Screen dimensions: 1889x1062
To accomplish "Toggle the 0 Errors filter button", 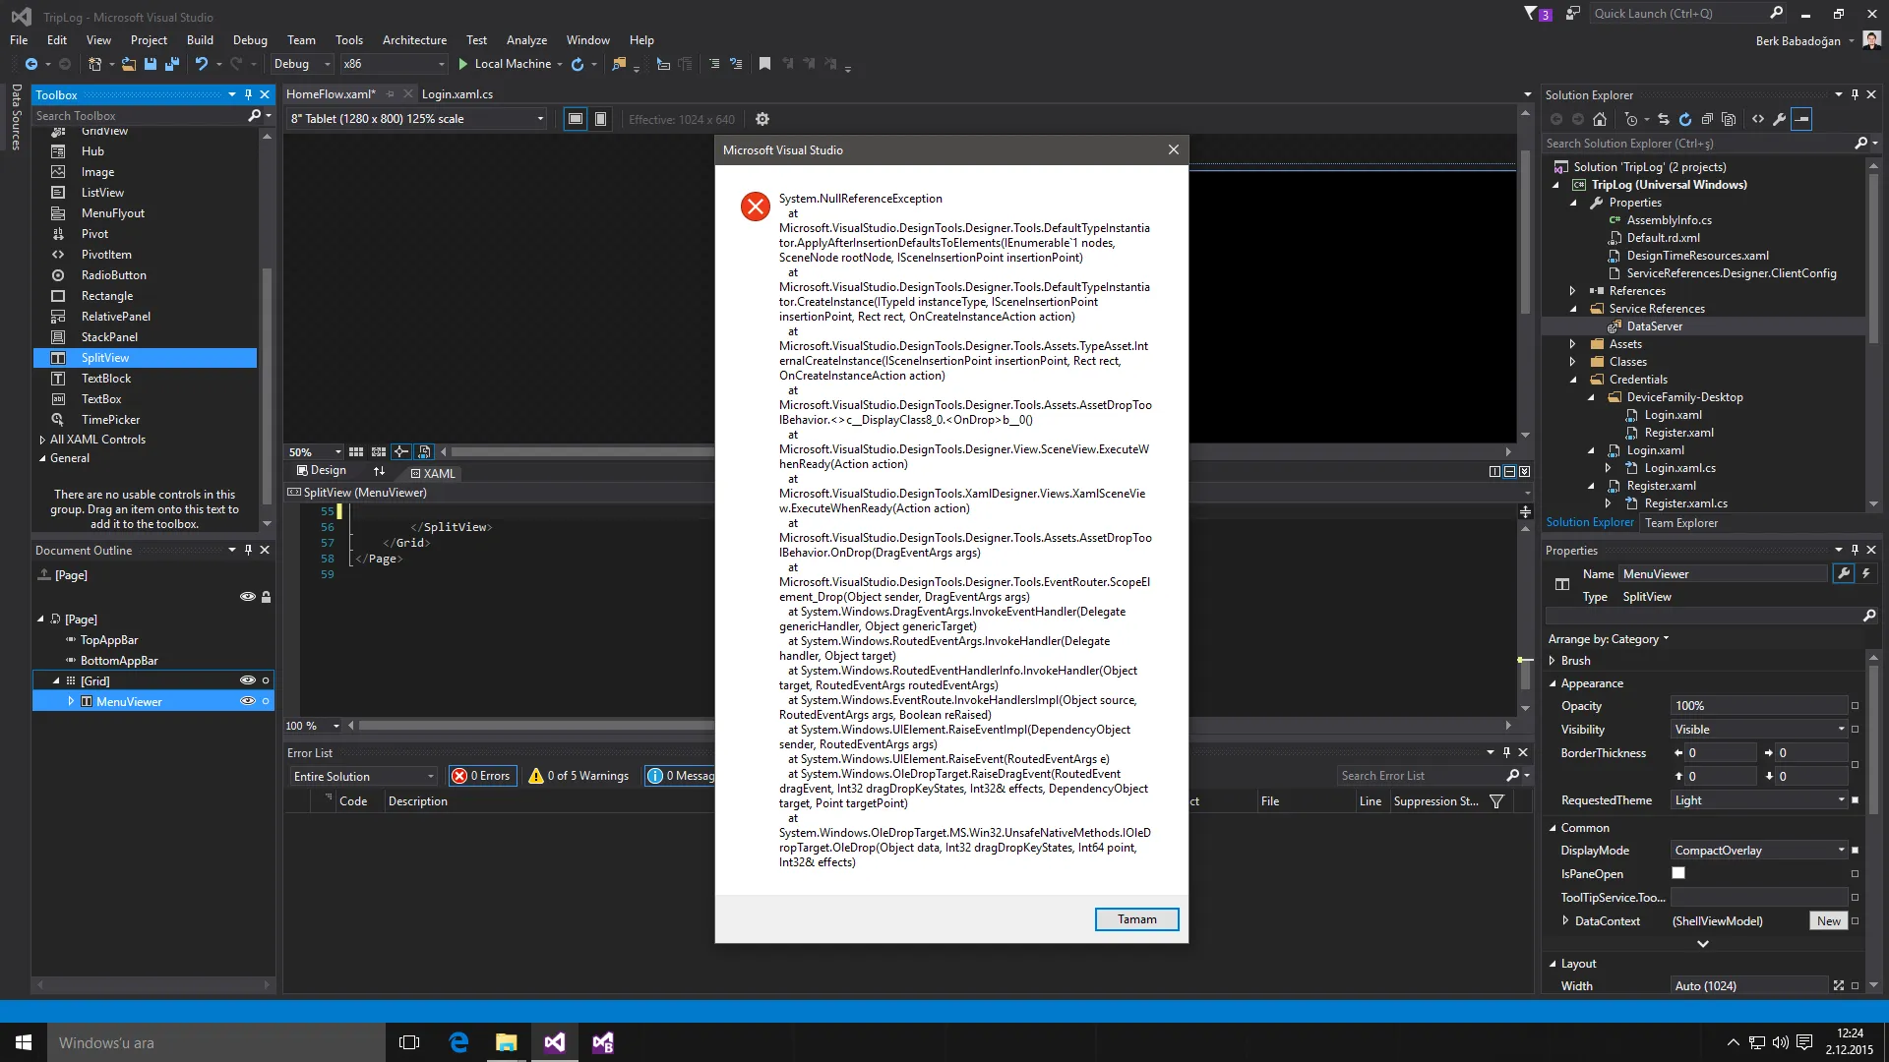I will 482,776.
